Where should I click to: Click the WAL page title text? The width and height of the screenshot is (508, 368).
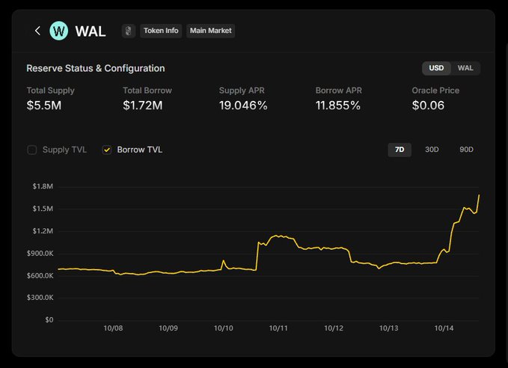(91, 31)
